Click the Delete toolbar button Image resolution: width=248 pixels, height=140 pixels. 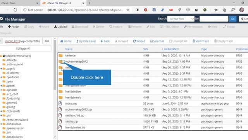98,27
